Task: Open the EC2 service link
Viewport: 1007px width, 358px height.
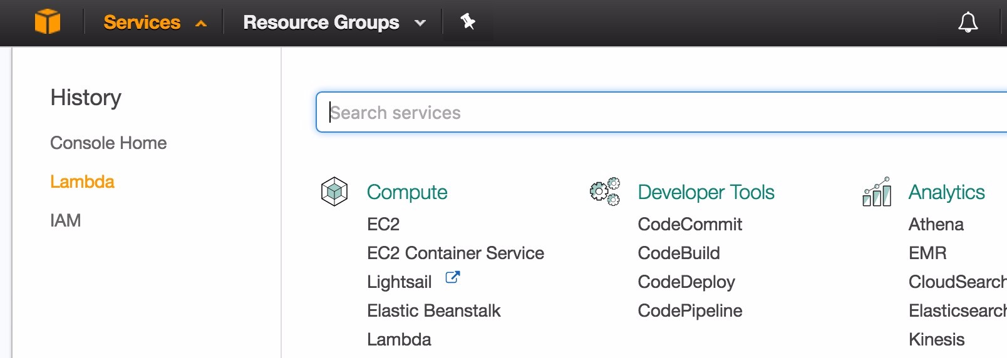Action: tap(383, 224)
